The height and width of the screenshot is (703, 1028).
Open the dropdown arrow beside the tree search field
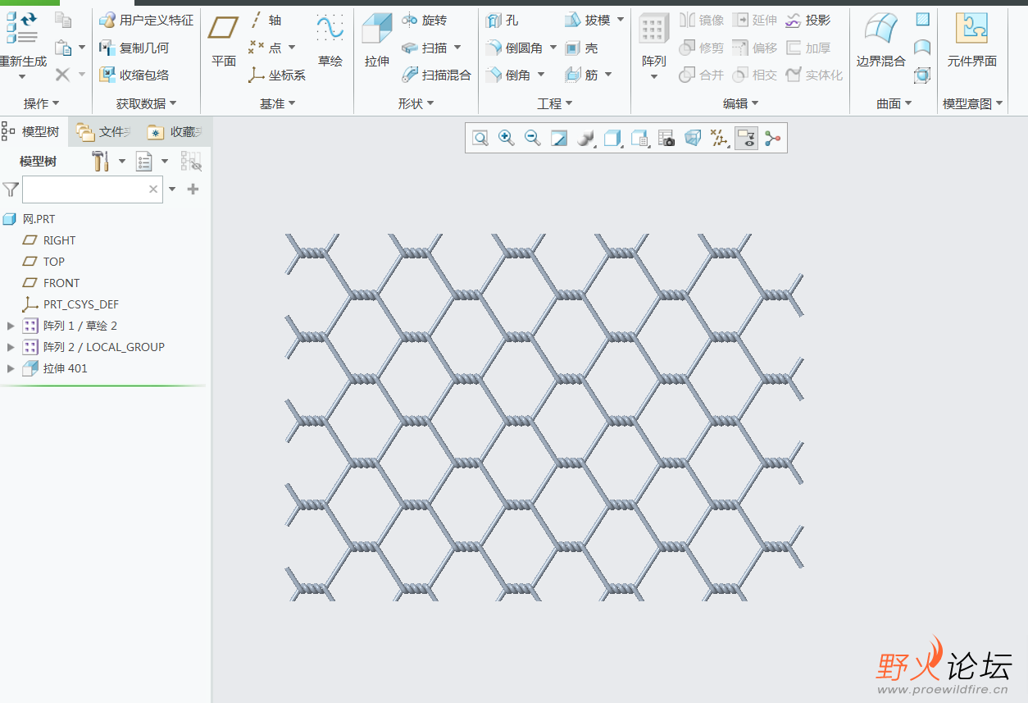pyautogui.click(x=172, y=189)
